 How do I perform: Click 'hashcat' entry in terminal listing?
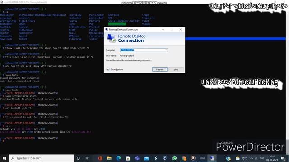click(x=23, y=27)
